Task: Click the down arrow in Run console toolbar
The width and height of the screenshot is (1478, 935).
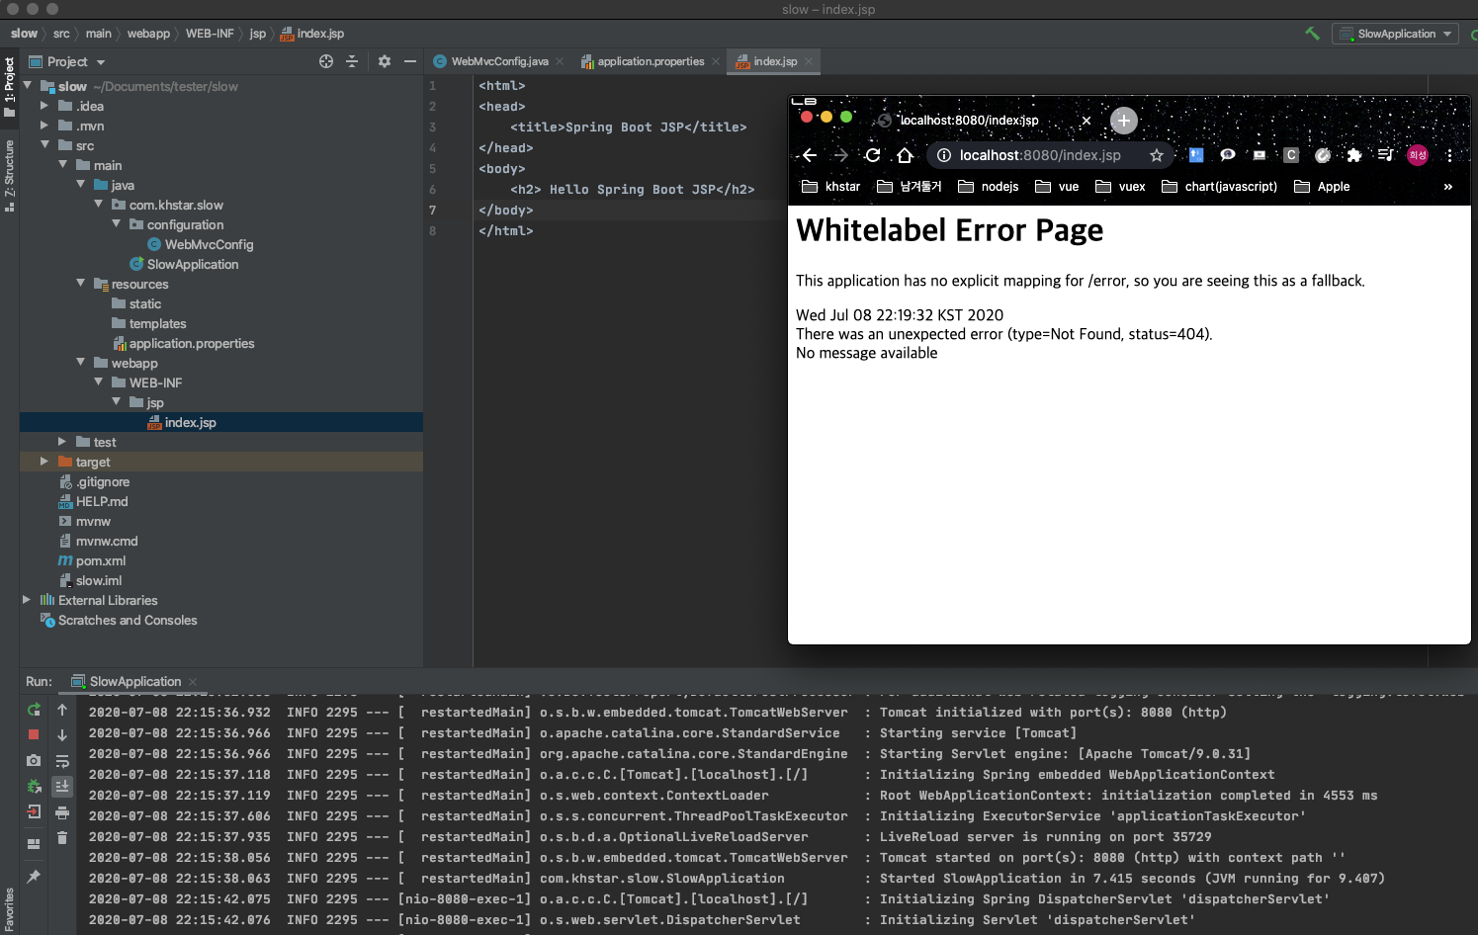Action: point(62,735)
